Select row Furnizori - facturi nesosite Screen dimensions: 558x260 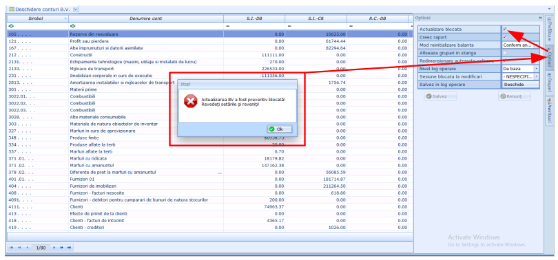(209, 193)
